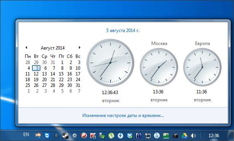Select 10 in the August calendar
The image size is (234, 141).
[x=78, y=68]
